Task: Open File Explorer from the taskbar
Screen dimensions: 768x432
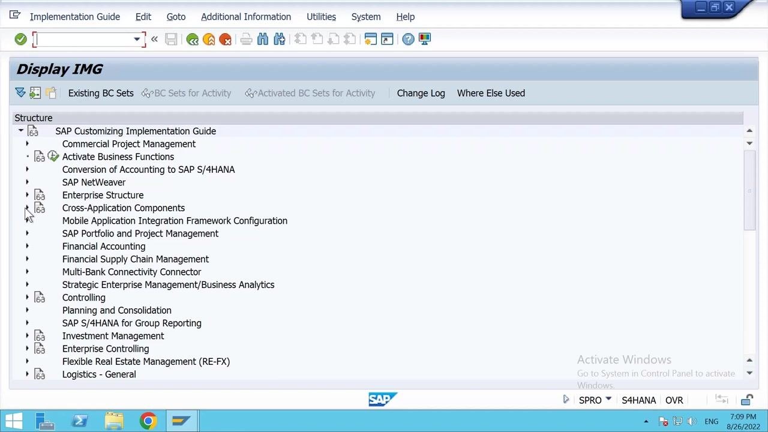Action: tap(114, 421)
